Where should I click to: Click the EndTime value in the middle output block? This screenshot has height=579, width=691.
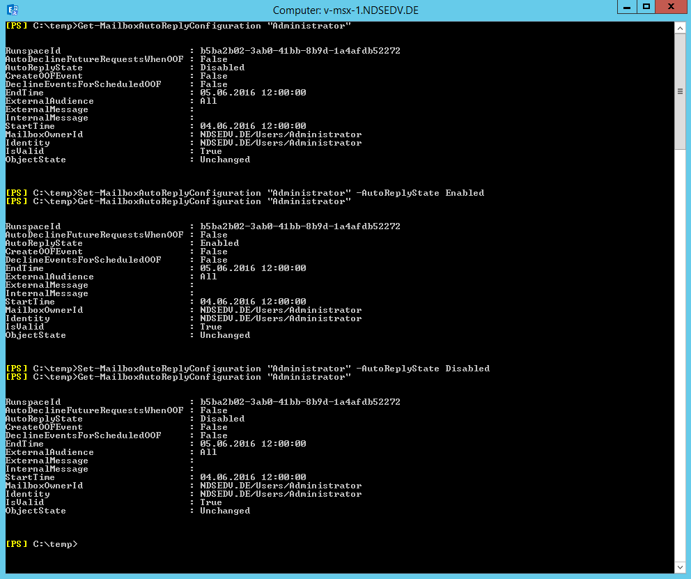click(253, 268)
